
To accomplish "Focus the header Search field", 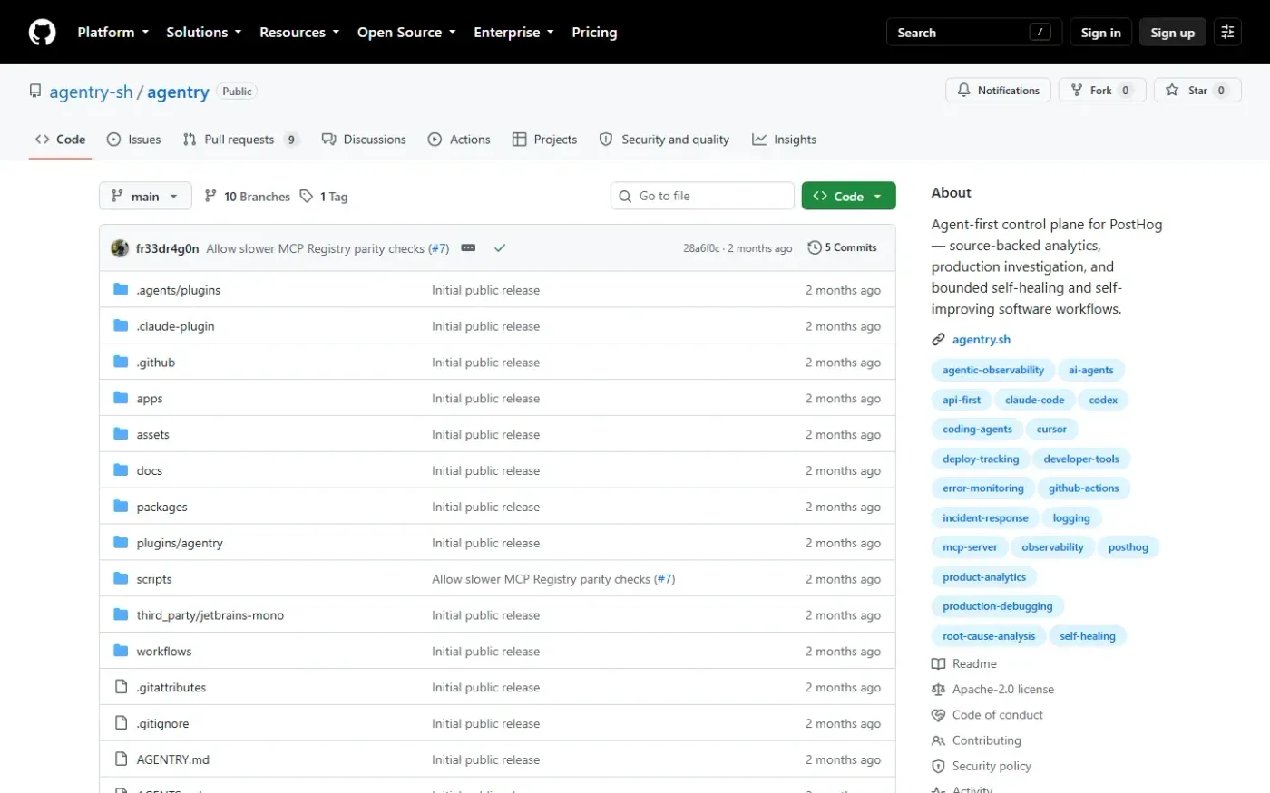I will click(973, 33).
